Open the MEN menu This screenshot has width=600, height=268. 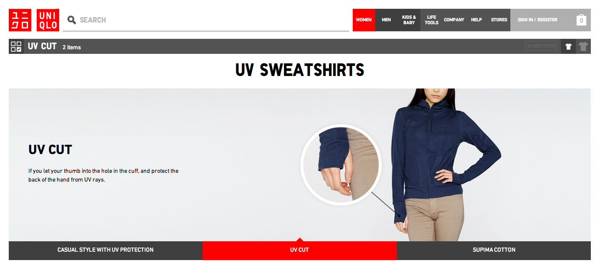point(387,20)
